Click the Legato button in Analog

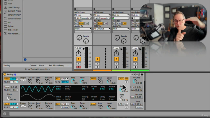click(139, 107)
